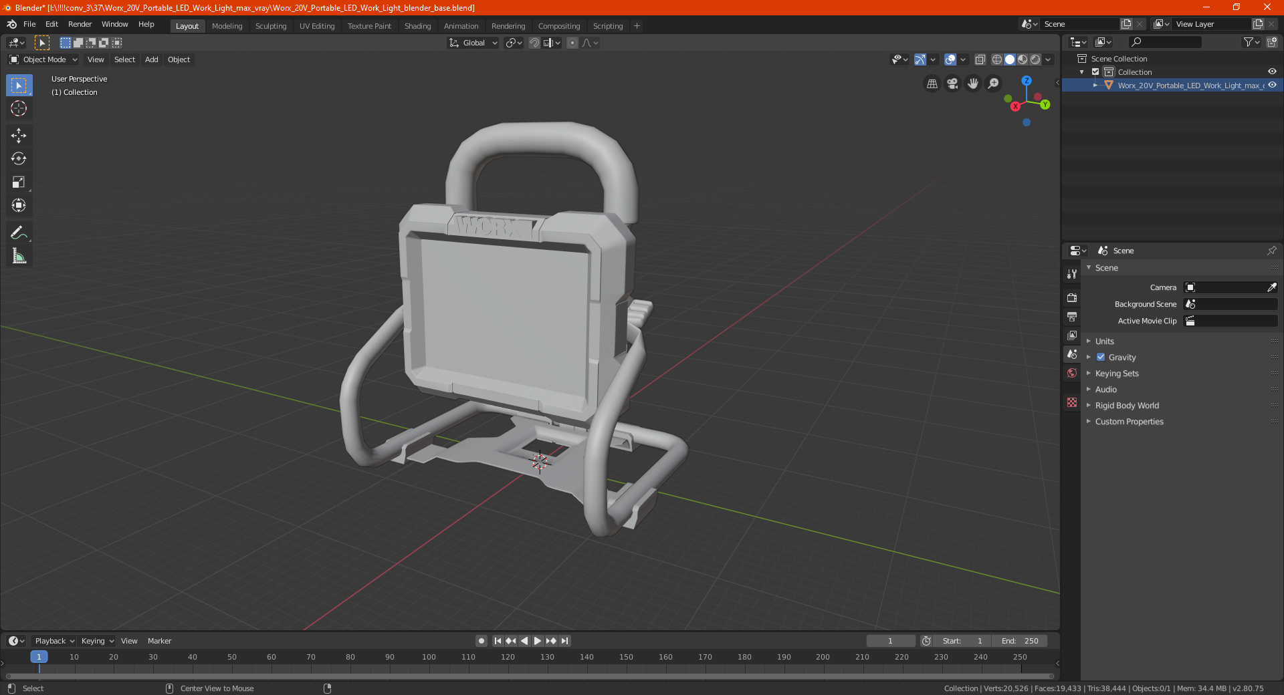Switch to material preview shading
Image resolution: width=1284 pixels, height=695 pixels.
1023,59
